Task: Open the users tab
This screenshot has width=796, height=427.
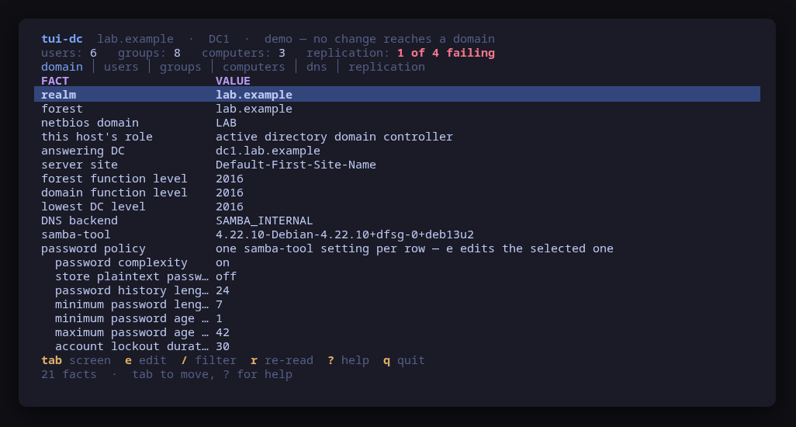Action: click(x=121, y=67)
